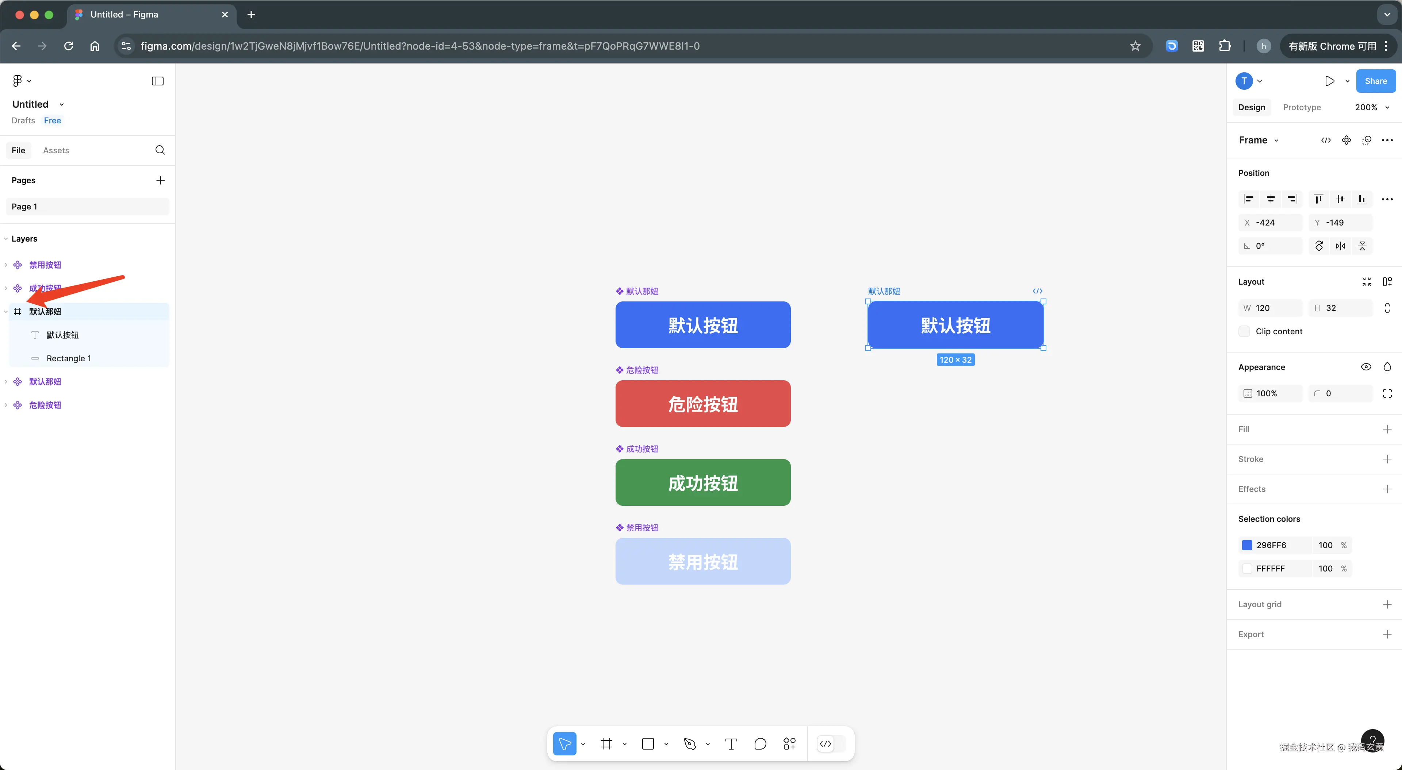Select the Frame tool in toolbar
This screenshot has height=770, width=1402.
[x=606, y=744]
